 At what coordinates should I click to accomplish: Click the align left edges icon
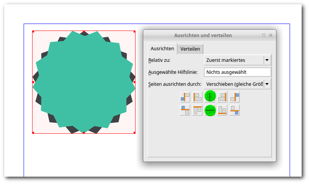[x=197, y=96]
